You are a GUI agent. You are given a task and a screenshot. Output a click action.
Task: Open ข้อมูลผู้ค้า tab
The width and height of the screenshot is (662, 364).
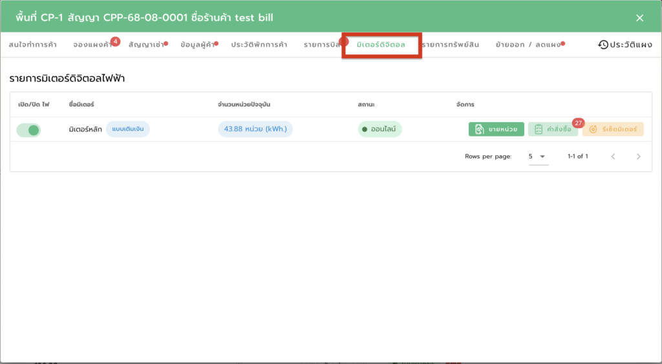(198, 45)
